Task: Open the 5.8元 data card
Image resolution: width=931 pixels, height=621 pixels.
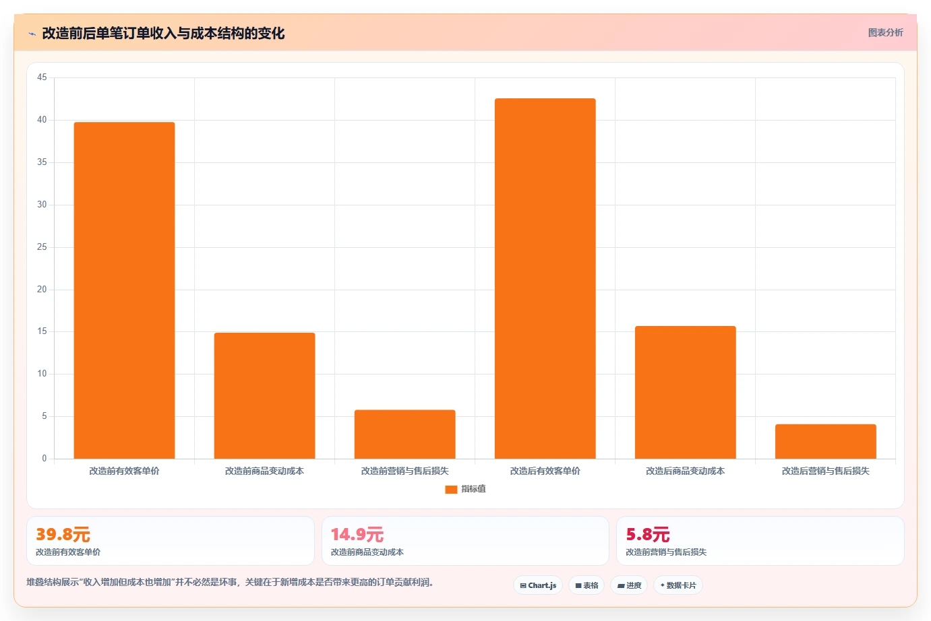Action: coord(760,541)
